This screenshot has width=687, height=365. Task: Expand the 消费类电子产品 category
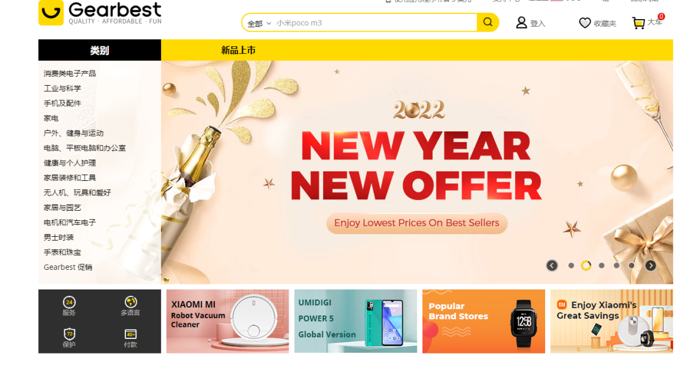click(x=70, y=74)
